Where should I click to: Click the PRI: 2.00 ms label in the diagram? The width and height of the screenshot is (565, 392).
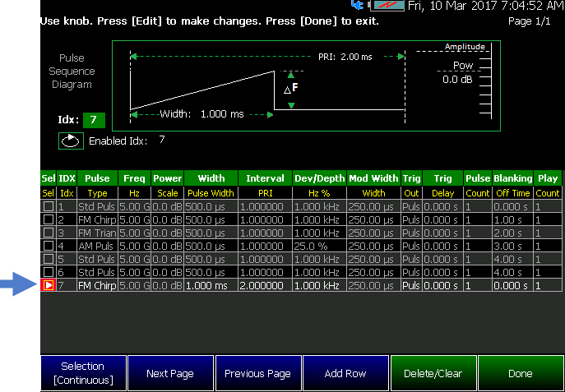[x=345, y=57]
